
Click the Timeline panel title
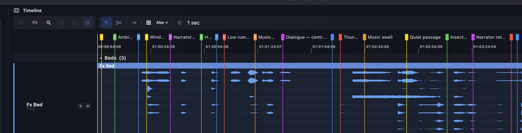click(x=32, y=10)
